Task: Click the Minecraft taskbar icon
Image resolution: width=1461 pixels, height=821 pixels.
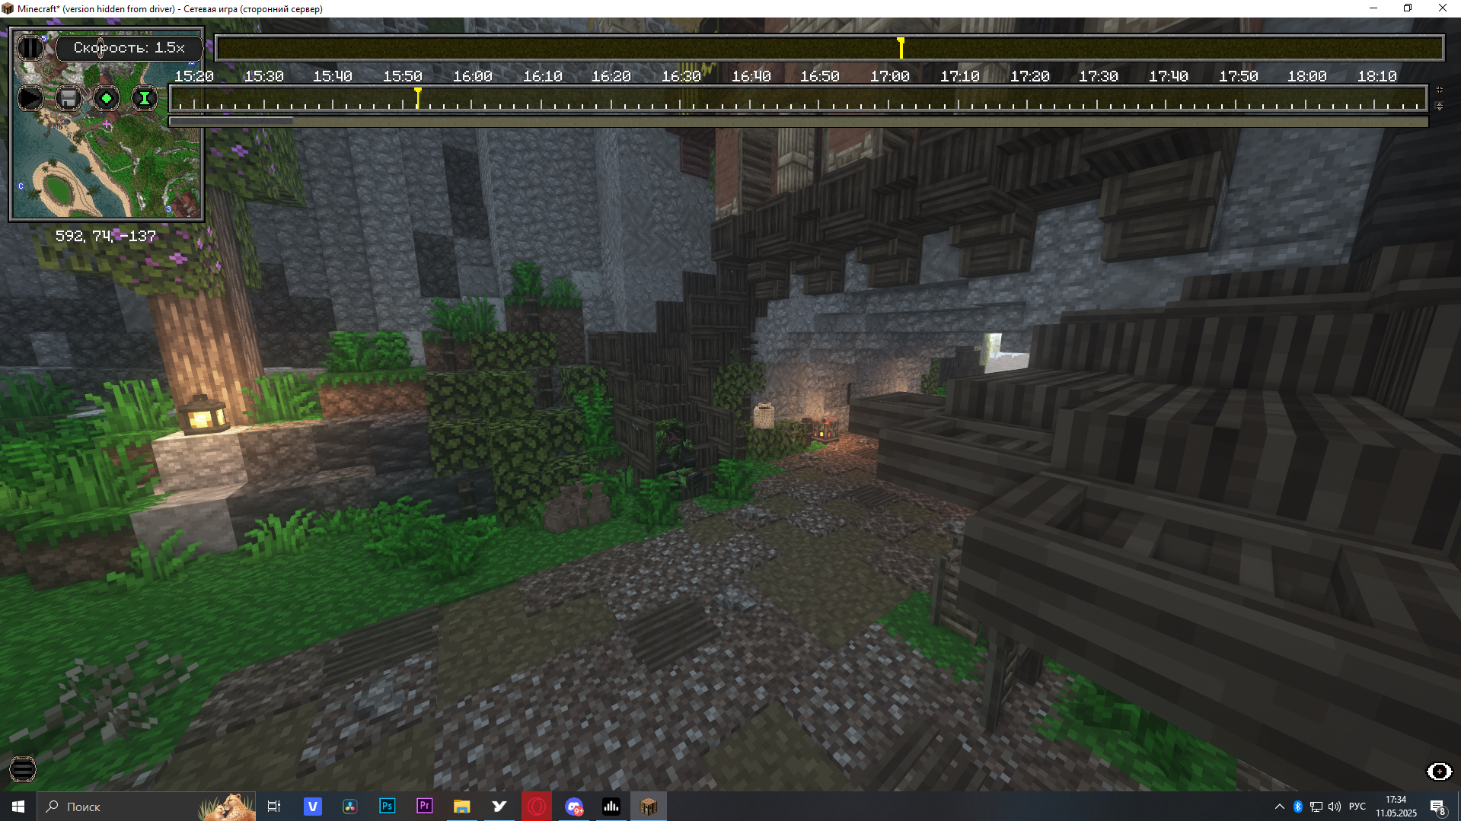Action: pos(649,807)
